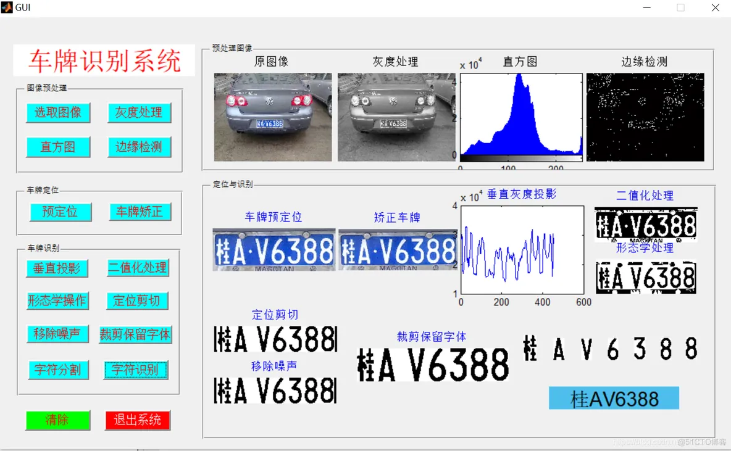This screenshot has width=731, height=451.
Task: Click the segmented character V
Action: click(x=587, y=349)
